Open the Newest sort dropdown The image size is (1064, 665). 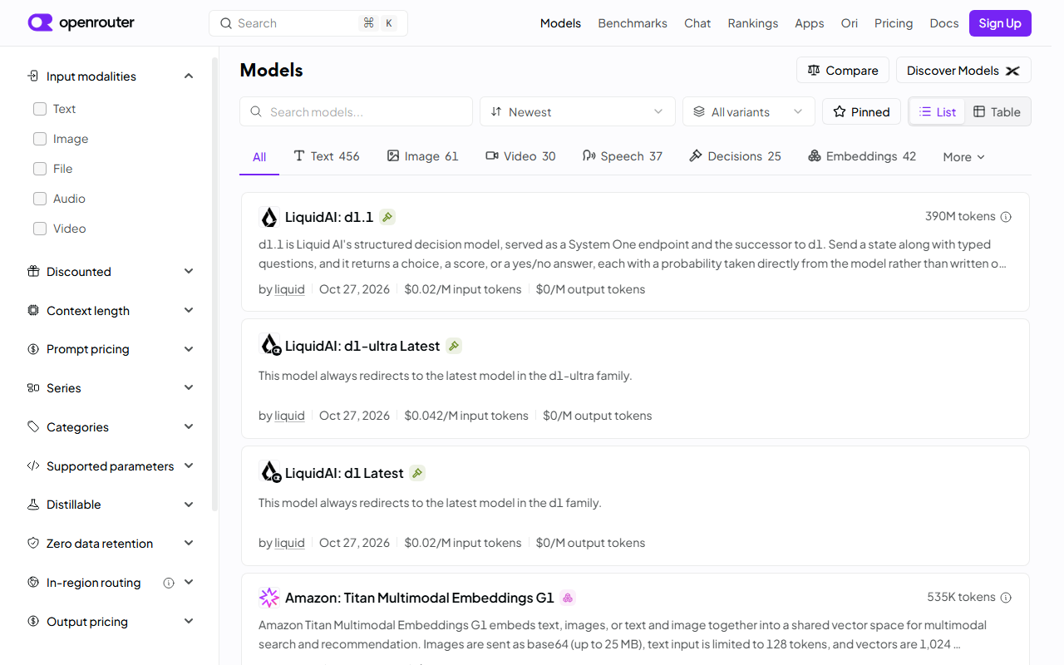578,112
